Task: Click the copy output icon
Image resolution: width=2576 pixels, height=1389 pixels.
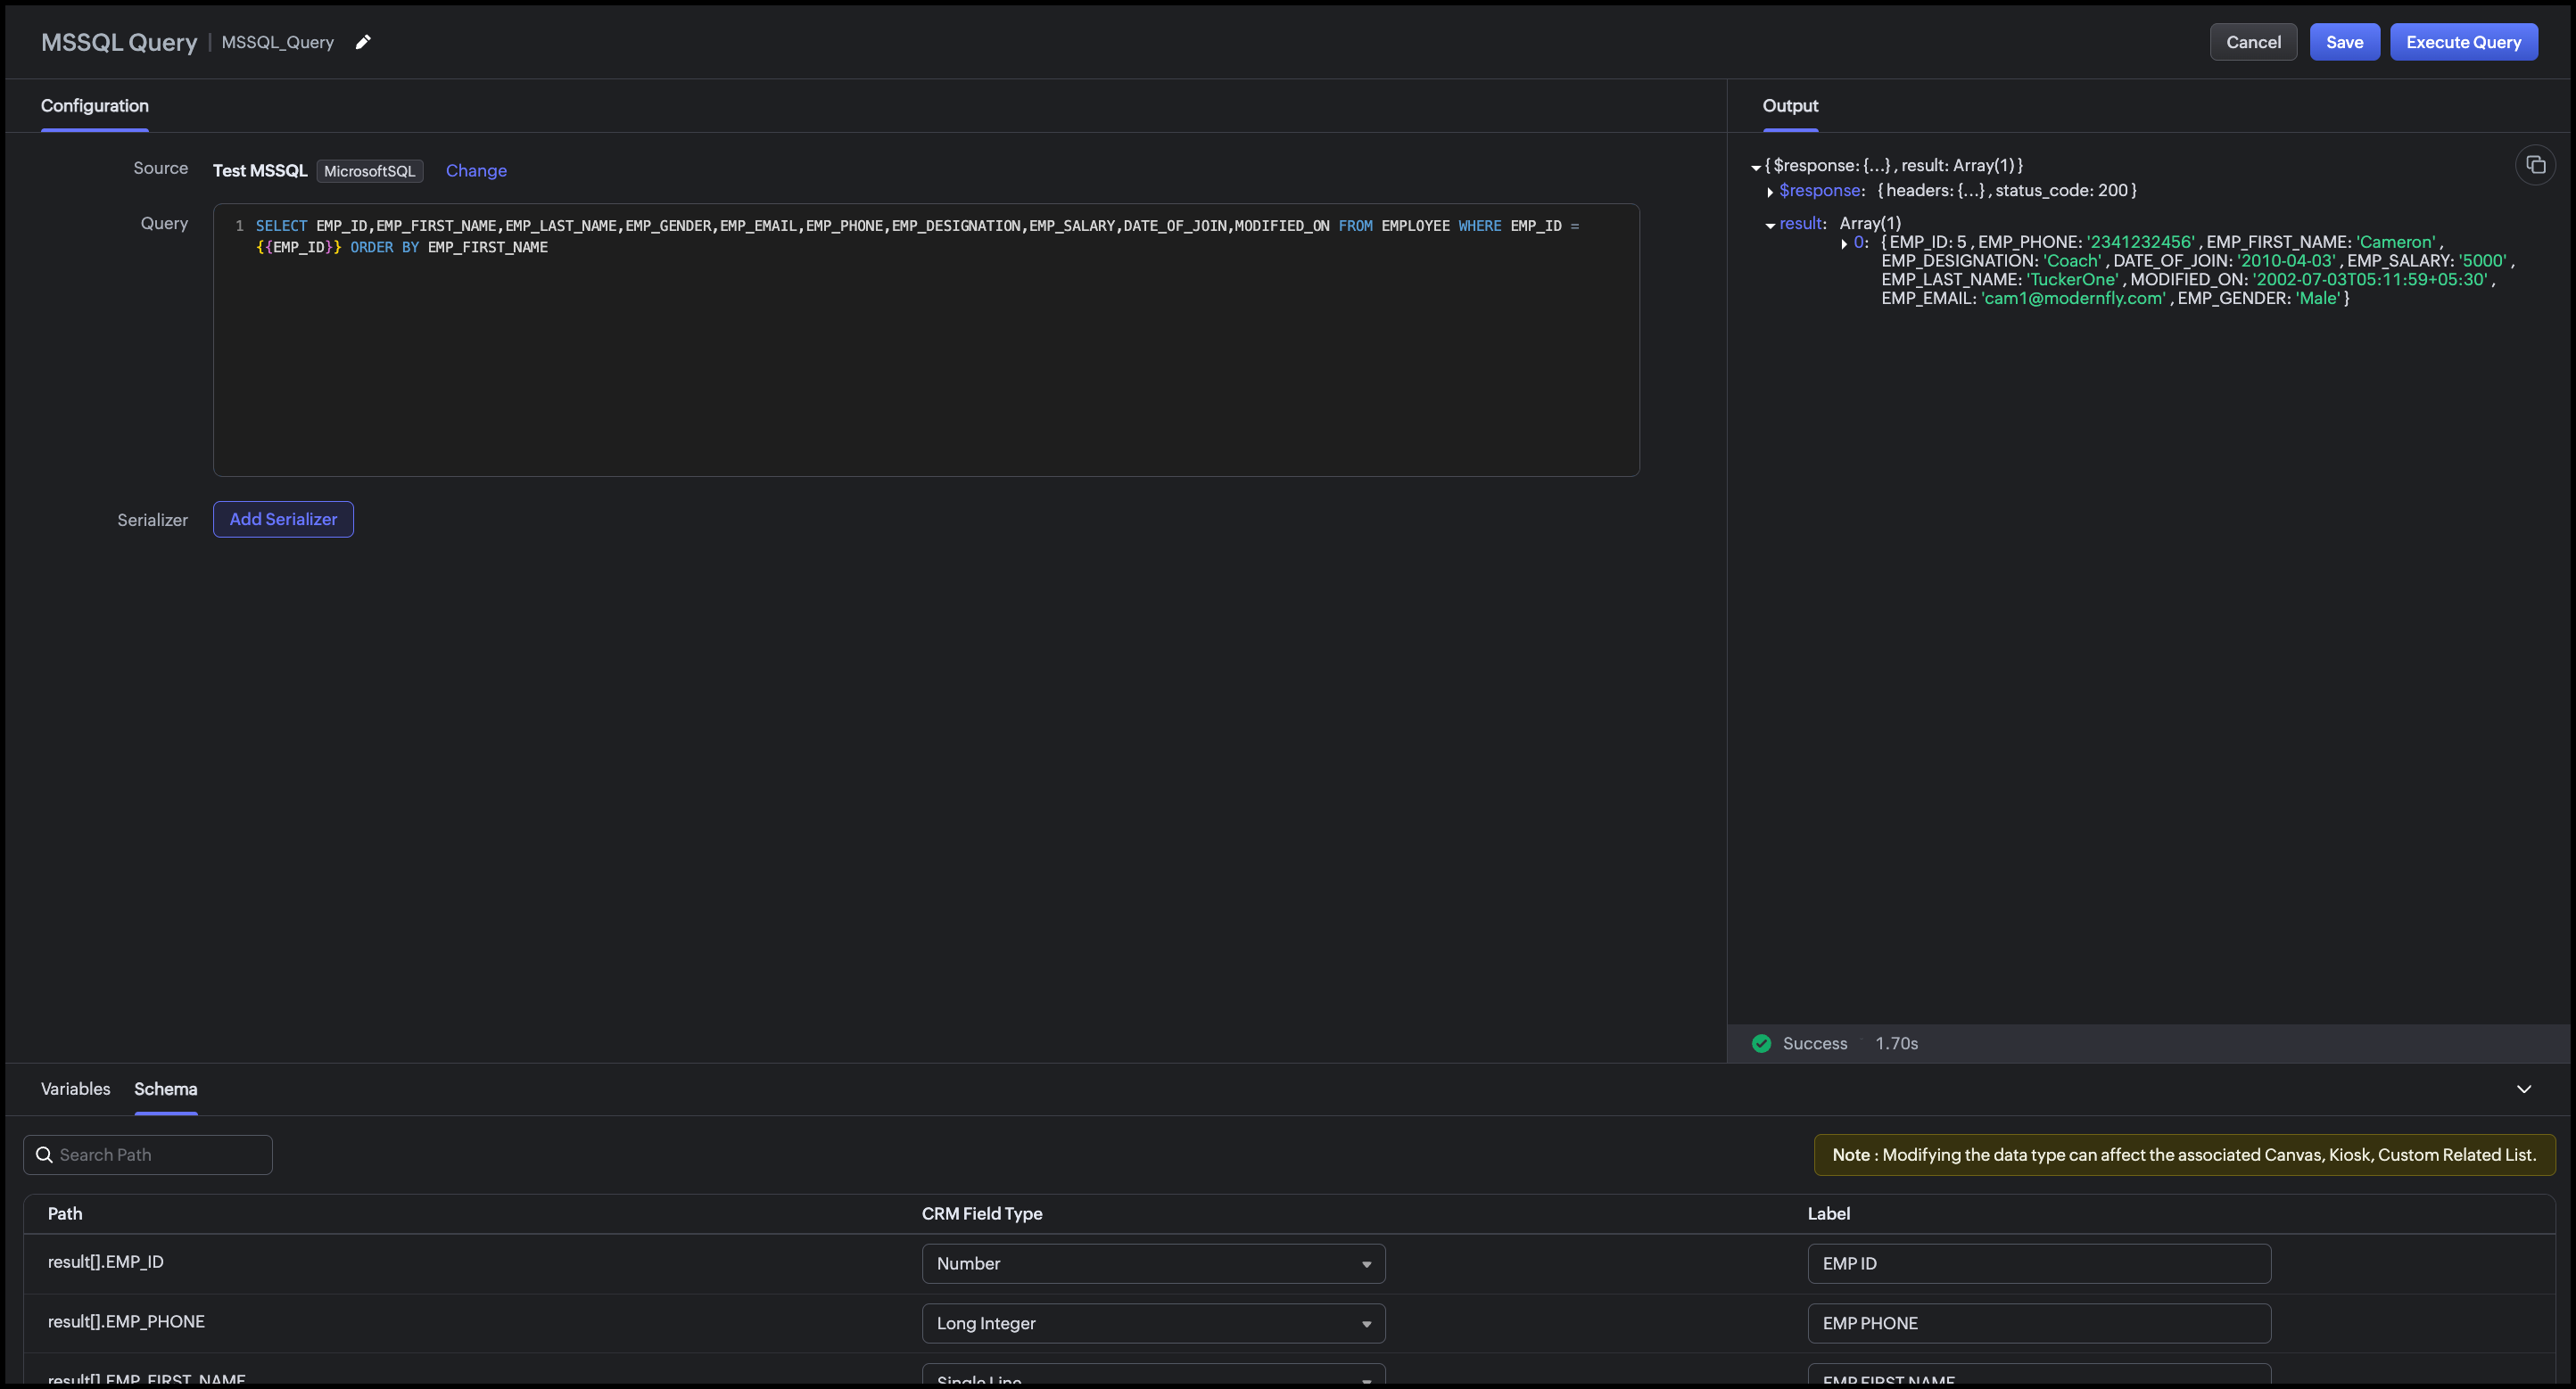Action: 2535,165
